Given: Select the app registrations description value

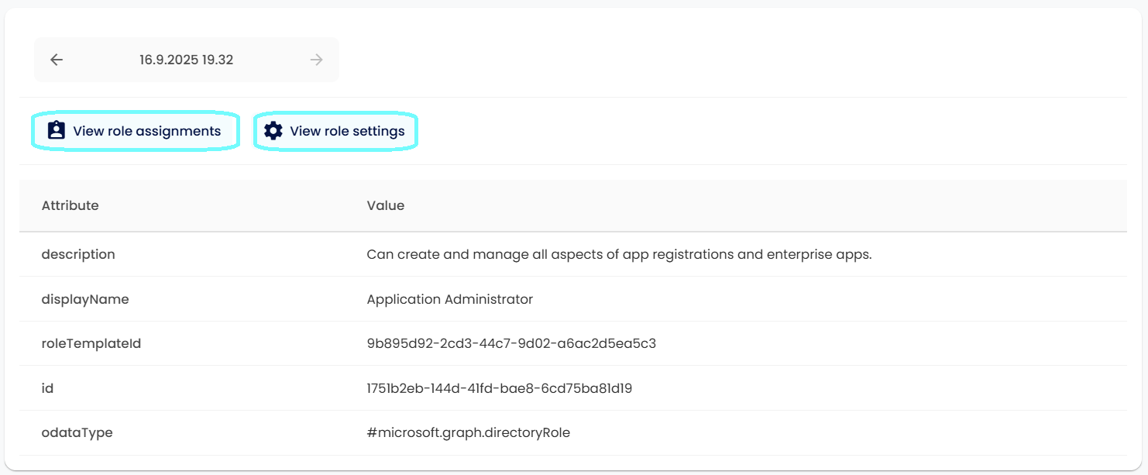Looking at the screenshot, I should point(619,254).
